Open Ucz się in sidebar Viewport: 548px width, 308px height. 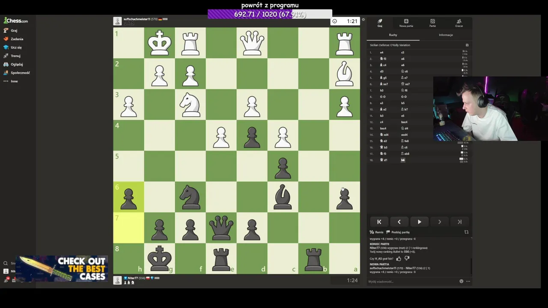[x=12, y=47]
